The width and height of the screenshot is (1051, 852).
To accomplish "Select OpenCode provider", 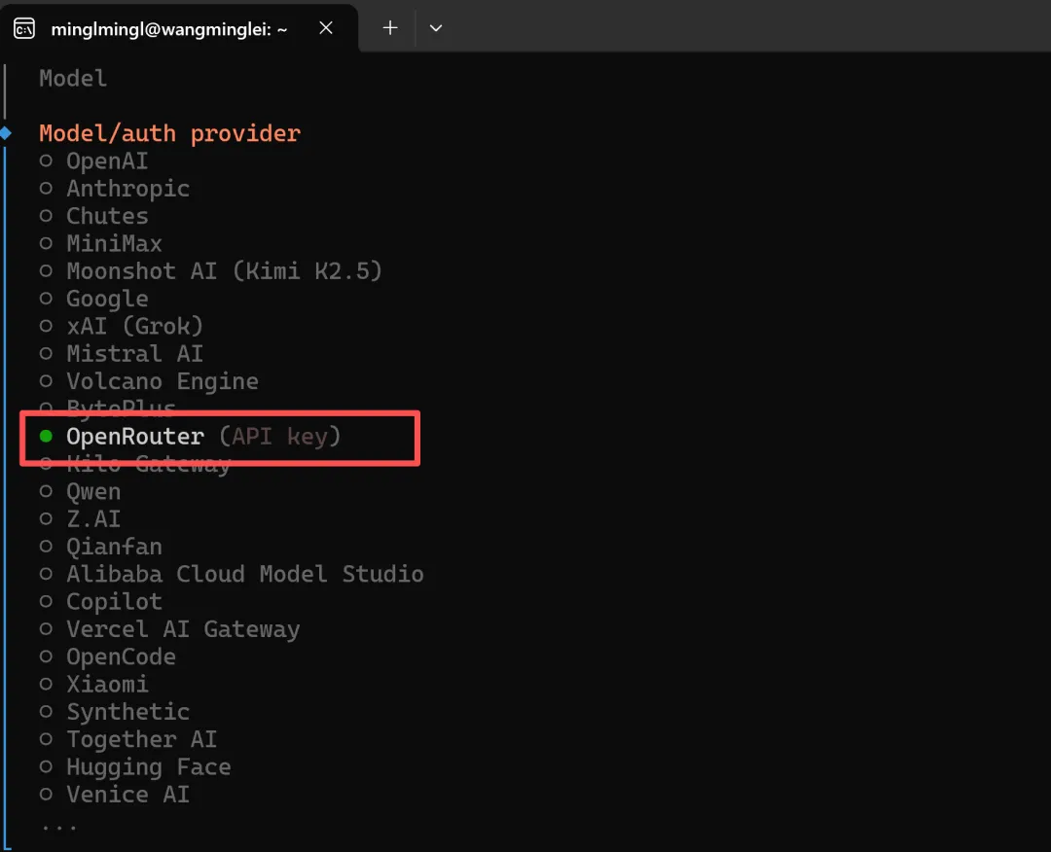I will [x=107, y=657].
